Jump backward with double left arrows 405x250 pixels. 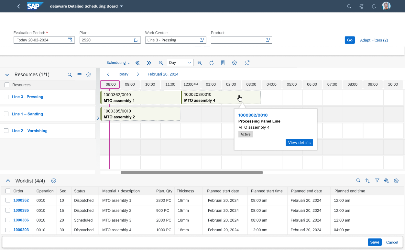(137, 63)
